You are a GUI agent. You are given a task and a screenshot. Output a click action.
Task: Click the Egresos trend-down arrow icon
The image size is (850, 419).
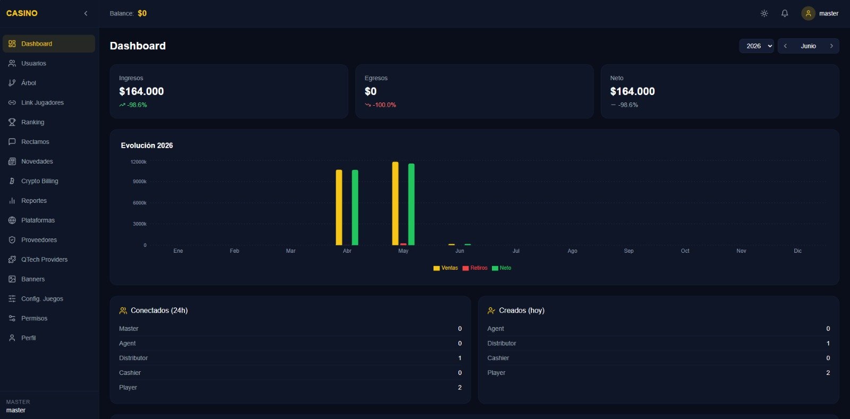click(368, 105)
